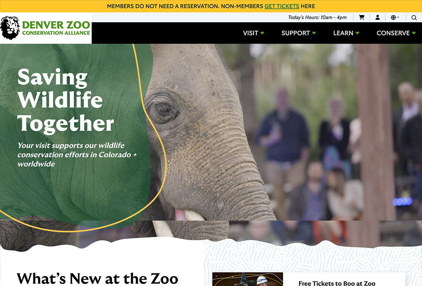Image resolution: width=422 pixels, height=286 pixels.
Task: Click Today's Hours text
Action: [317, 17]
